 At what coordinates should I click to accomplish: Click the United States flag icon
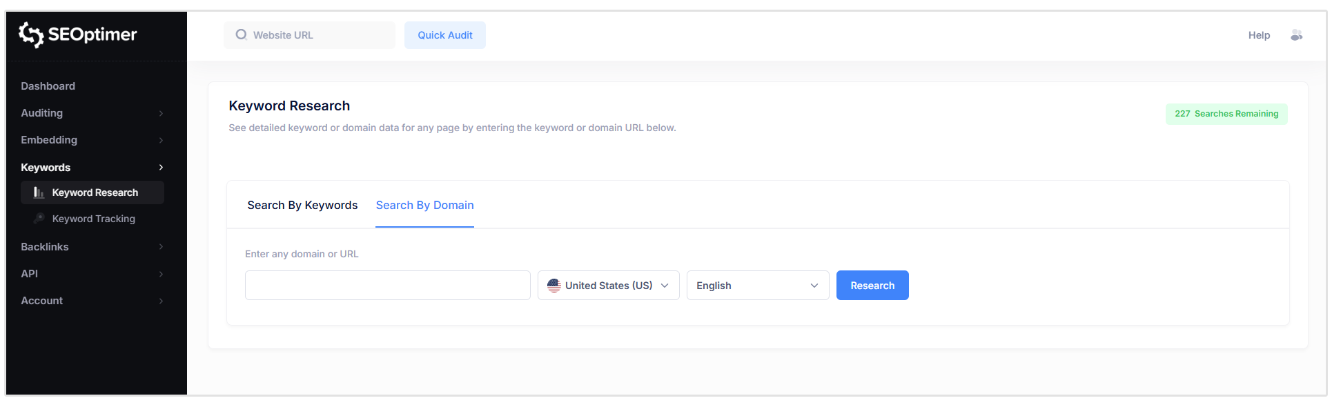tap(554, 285)
